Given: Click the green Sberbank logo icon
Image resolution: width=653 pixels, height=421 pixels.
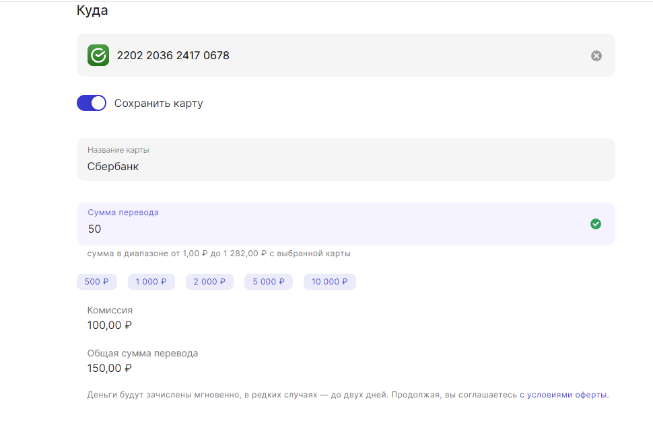Looking at the screenshot, I should coord(98,55).
